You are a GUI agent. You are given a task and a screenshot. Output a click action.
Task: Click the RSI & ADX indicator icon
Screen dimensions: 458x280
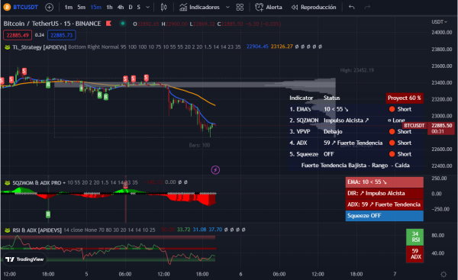[8, 230]
